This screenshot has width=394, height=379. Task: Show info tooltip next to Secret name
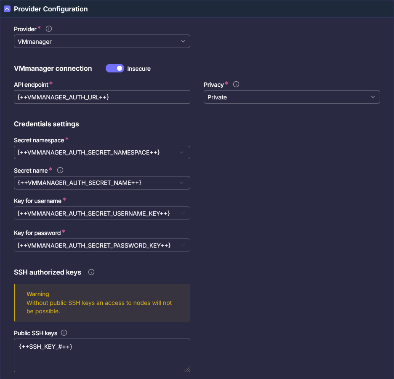point(60,170)
